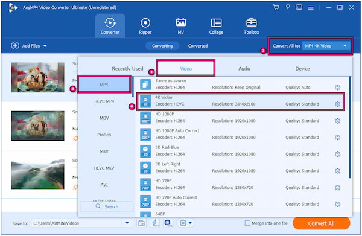Open settings gear for 4K Video
This screenshot has width=362, height=236.
337,104
